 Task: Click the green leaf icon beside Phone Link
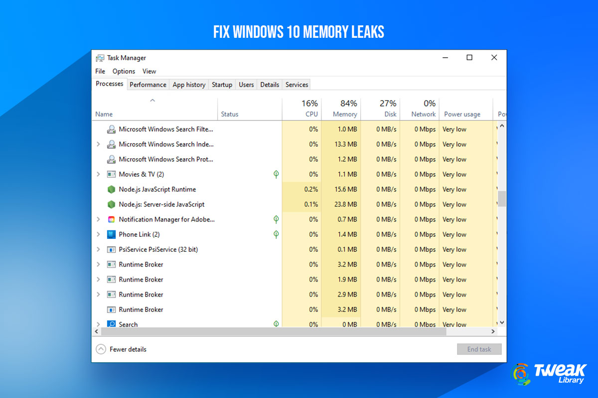click(x=276, y=234)
